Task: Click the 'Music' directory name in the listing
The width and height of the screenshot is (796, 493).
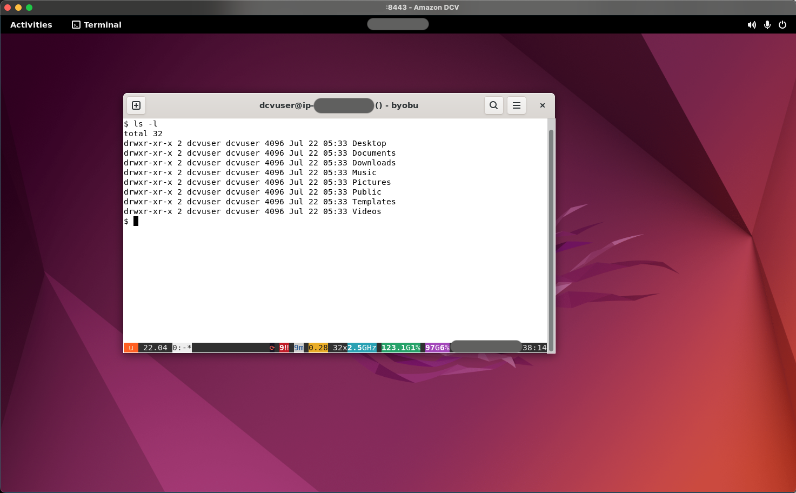Action: point(364,172)
